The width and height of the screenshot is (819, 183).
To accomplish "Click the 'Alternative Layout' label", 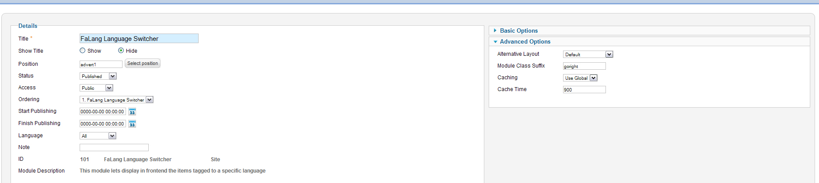I will (x=518, y=54).
